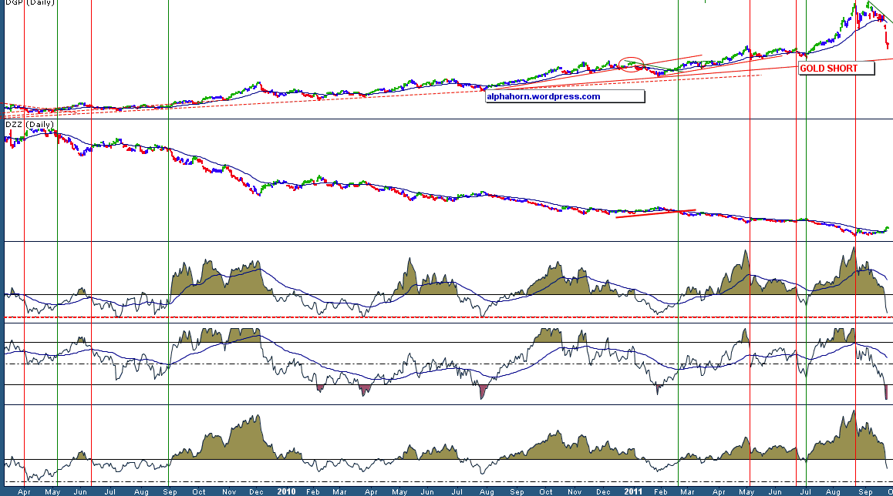
Task: Click the Nov label just before Dec 2010
Action: coord(575,491)
